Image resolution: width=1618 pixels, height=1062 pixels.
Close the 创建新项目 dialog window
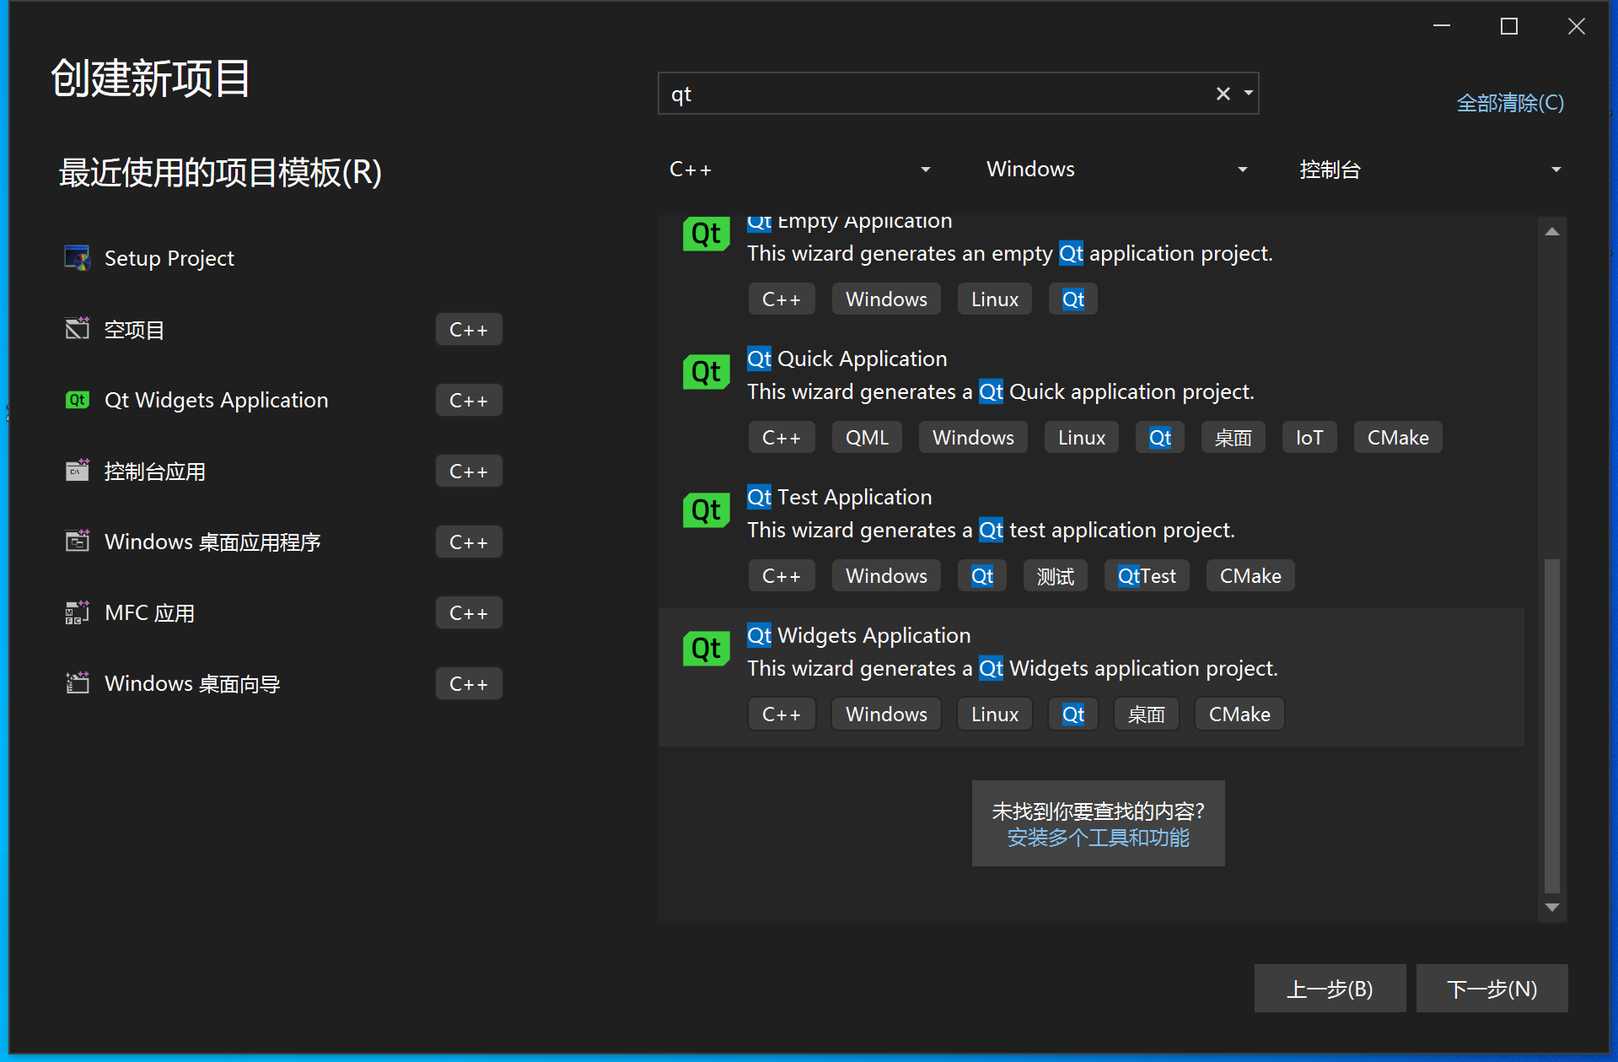pos(1576,27)
